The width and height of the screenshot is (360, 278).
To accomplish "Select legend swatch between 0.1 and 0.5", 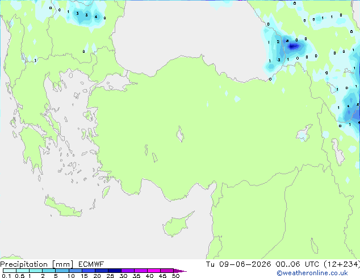I will (x=10, y=271).
